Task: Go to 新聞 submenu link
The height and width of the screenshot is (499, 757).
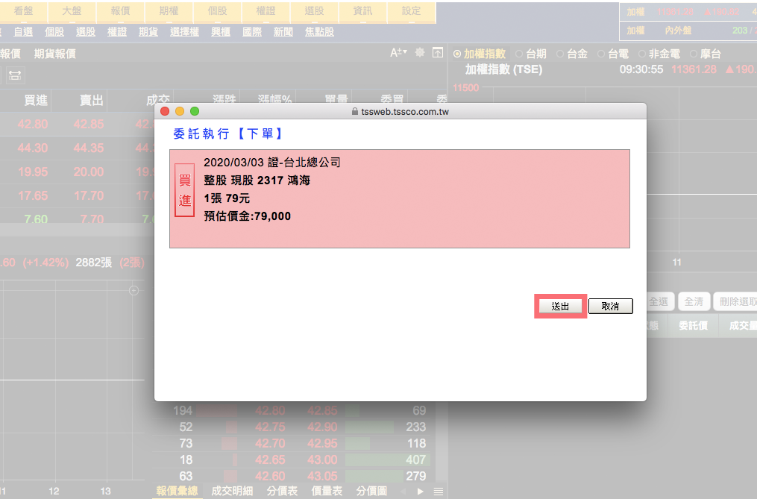Action: [283, 32]
